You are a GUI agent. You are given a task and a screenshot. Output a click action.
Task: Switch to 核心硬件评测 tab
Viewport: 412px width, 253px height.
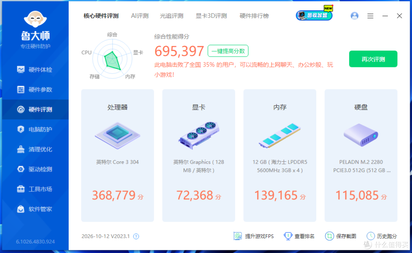(101, 16)
